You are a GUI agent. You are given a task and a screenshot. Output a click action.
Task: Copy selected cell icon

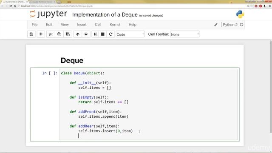coord(59,34)
